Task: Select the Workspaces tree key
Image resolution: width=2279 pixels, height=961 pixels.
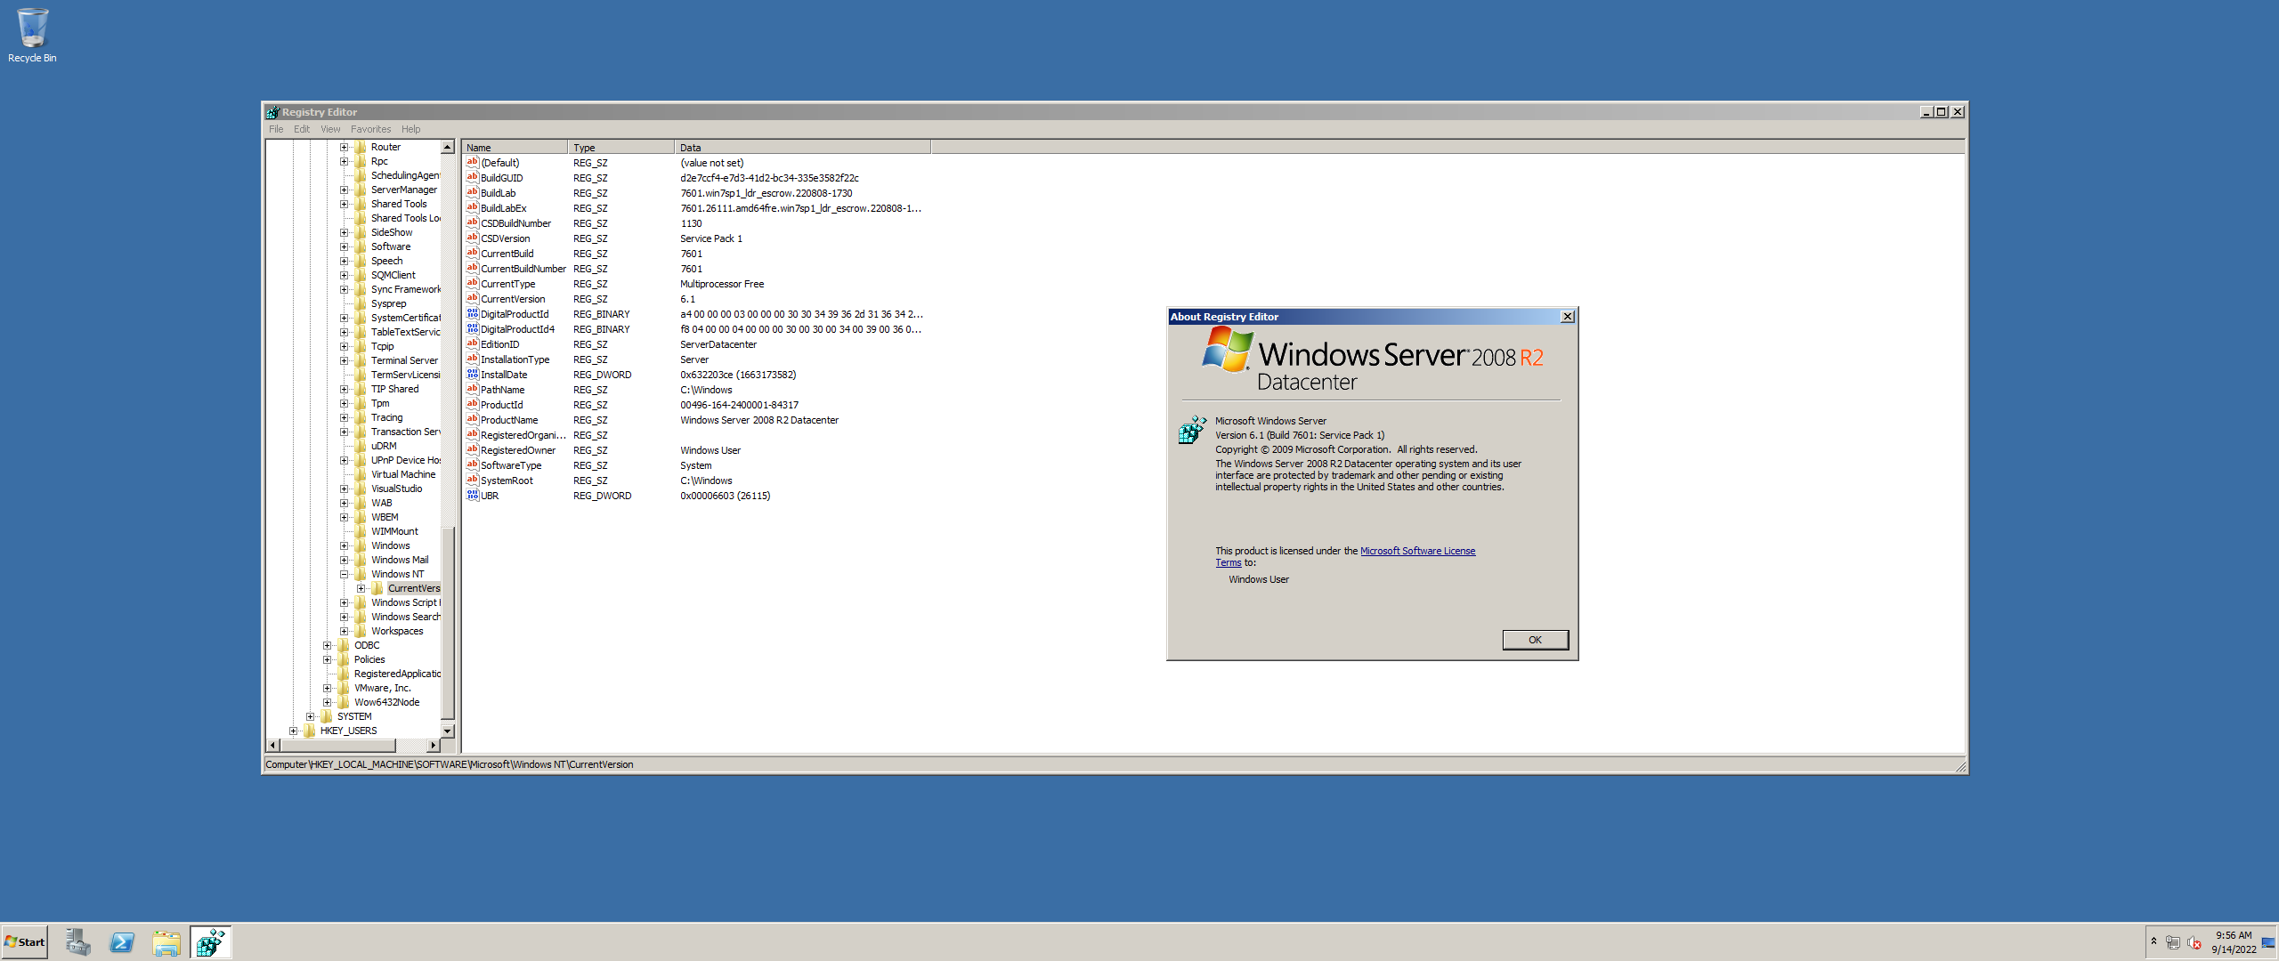Action: point(397,631)
